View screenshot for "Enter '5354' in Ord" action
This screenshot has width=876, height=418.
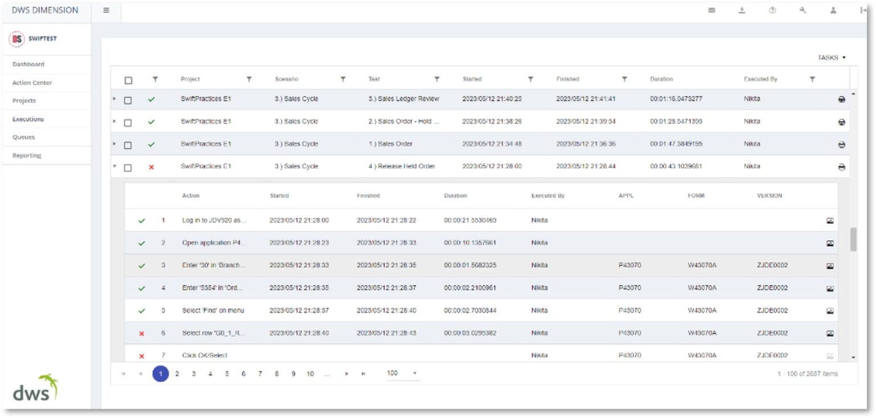(830, 288)
